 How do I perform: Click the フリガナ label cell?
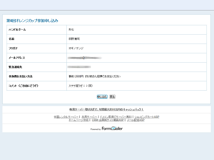(37, 48)
